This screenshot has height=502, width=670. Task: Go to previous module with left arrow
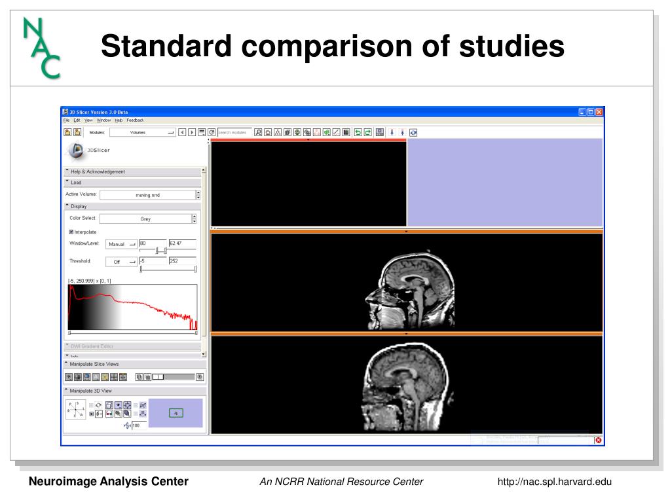tap(182, 132)
